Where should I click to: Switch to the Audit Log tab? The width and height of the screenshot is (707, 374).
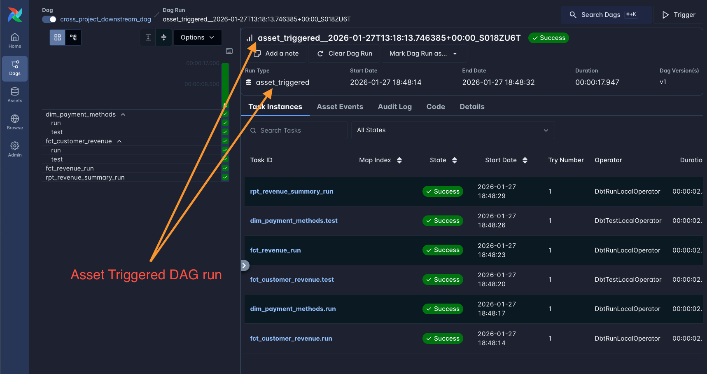(394, 106)
